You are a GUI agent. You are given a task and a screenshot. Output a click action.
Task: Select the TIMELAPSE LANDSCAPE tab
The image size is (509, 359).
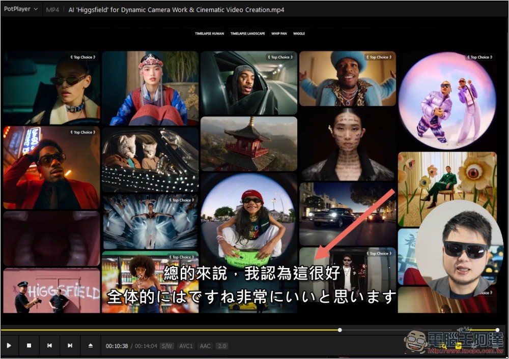coord(247,34)
